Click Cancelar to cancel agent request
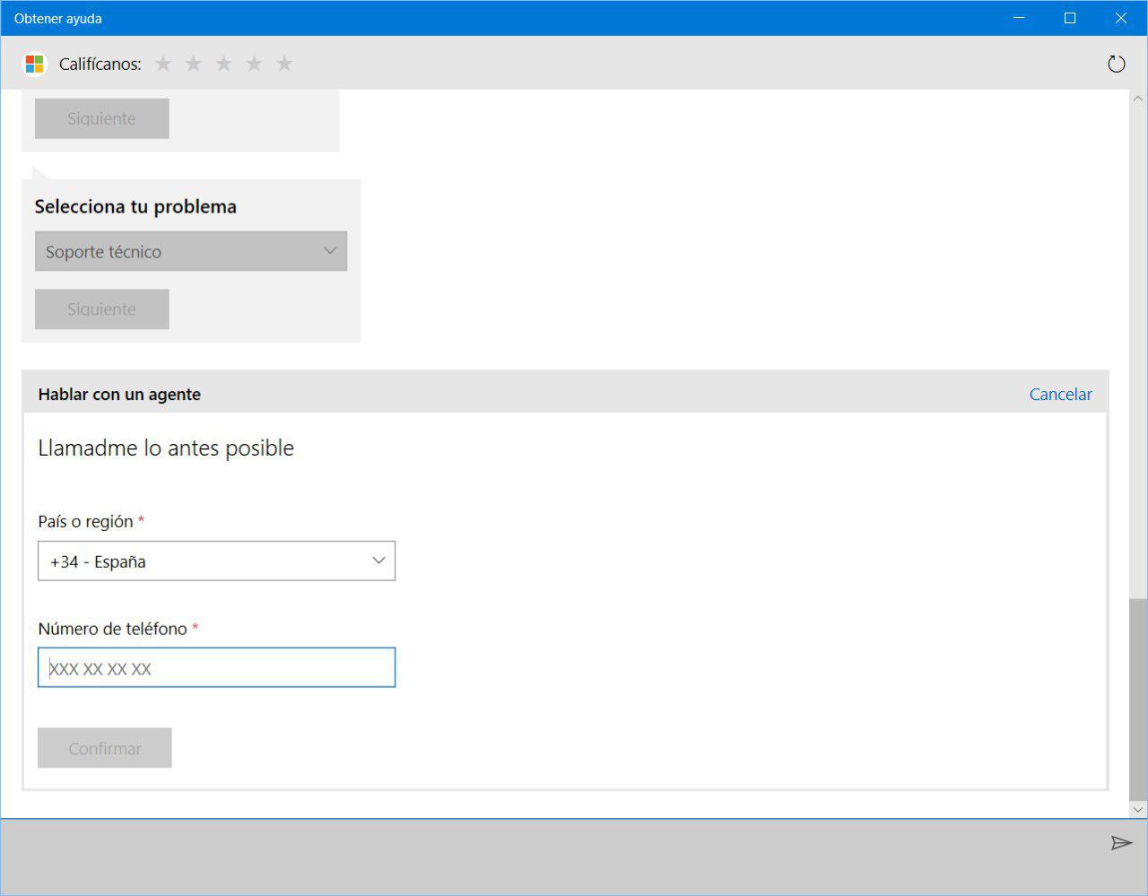This screenshot has width=1148, height=896. 1060,395
